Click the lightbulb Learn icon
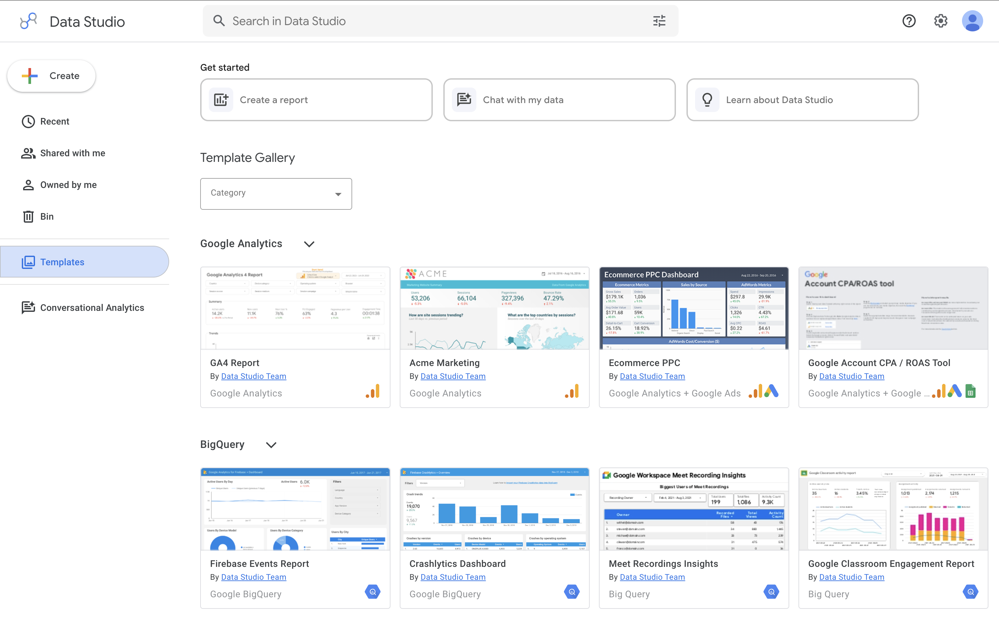Viewport: 999px width, 627px height. [x=707, y=100]
